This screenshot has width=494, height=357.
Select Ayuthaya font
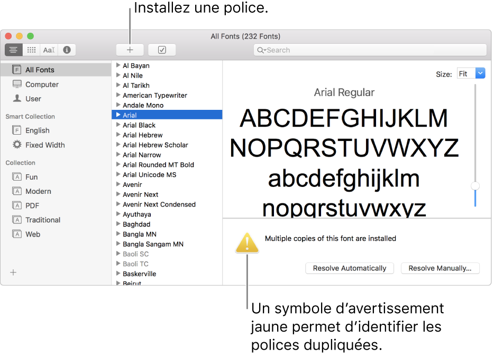pos(167,214)
